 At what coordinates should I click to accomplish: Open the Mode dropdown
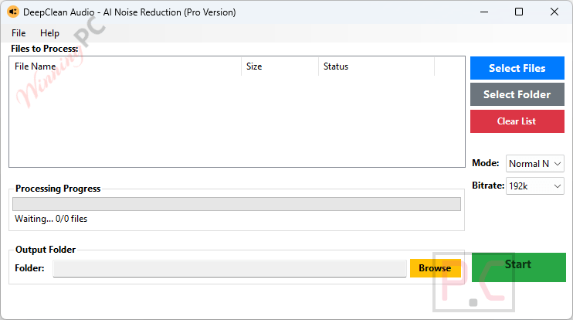point(534,163)
